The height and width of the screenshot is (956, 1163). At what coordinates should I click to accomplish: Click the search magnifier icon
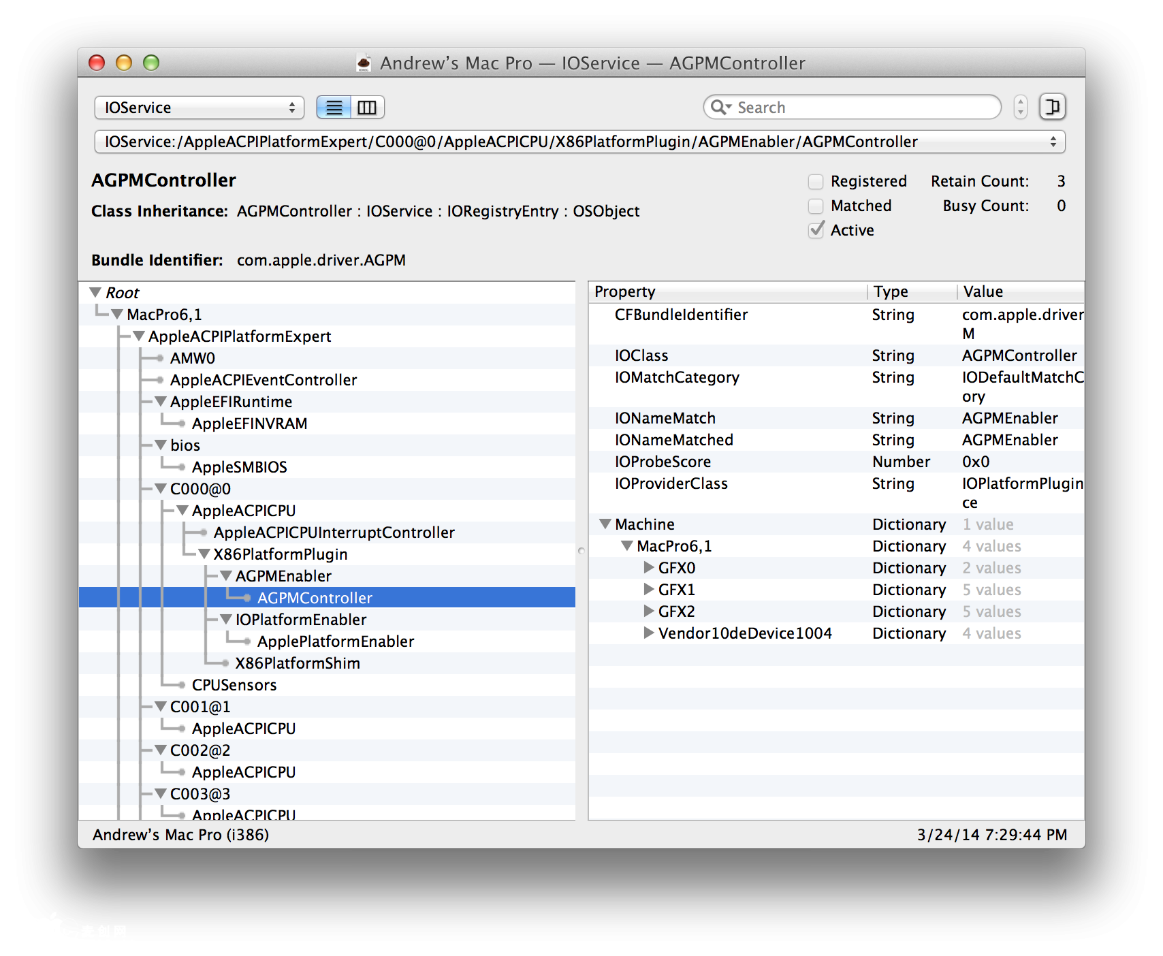click(x=720, y=108)
